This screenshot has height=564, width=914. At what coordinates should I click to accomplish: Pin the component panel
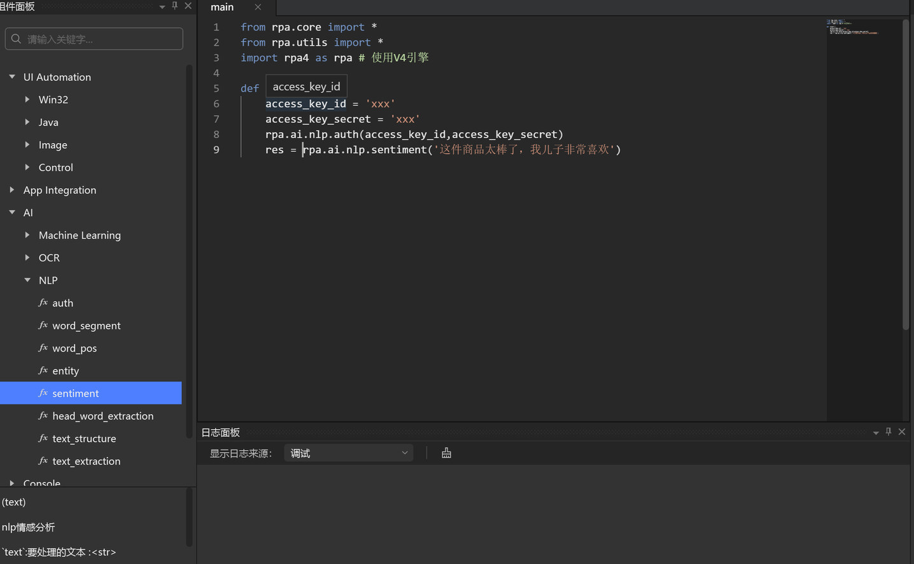(x=175, y=6)
